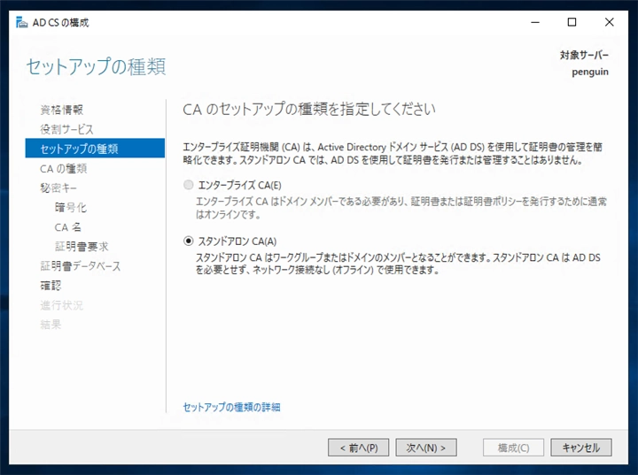638x475 pixels.
Task: Click the server name penguin
Action: point(590,72)
